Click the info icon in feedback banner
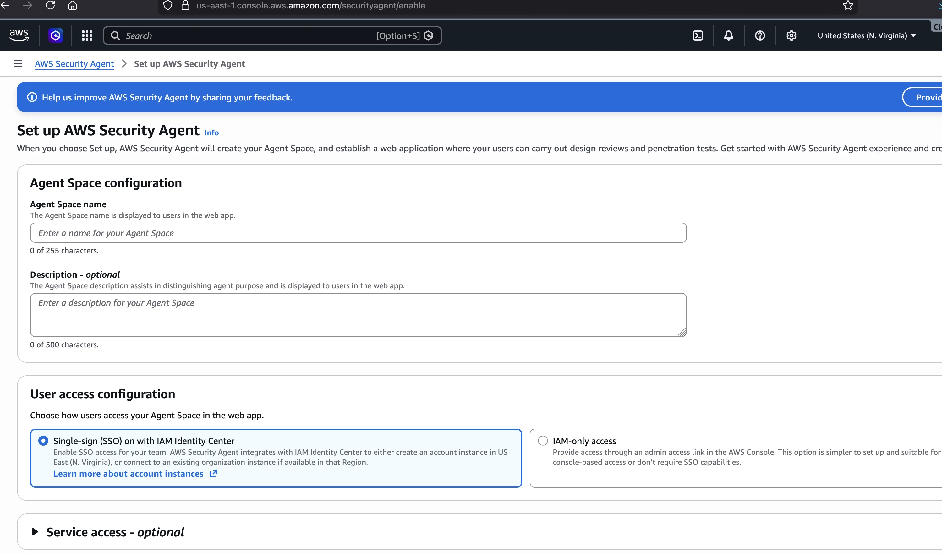 coord(32,97)
